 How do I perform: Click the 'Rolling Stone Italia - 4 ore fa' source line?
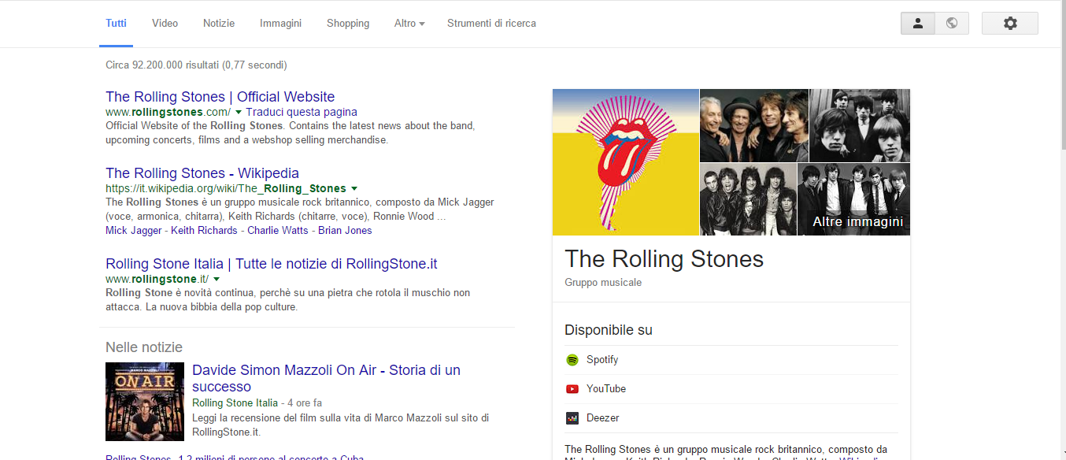pos(257,403)
